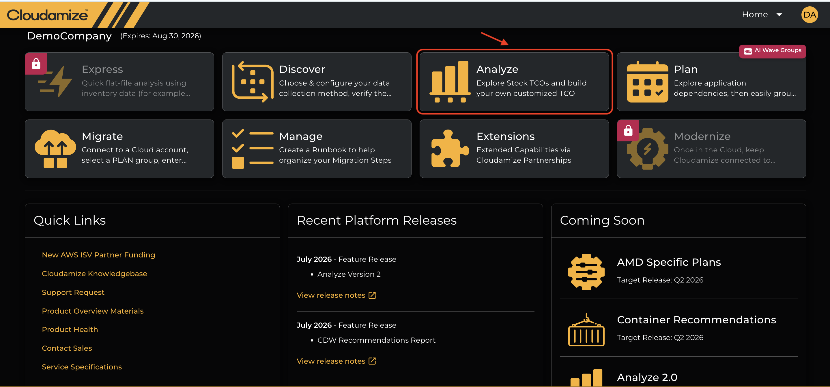Click the Expires Aug 30, 2026 text
Image resolution: width=830 pixels, height=387 pixels.
(160, 36)
